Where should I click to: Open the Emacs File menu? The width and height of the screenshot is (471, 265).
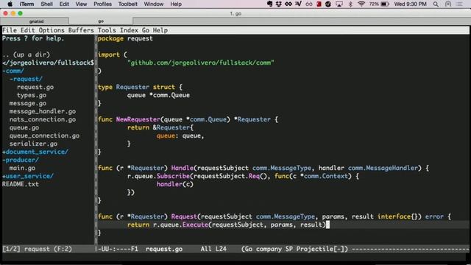coord(10,30)
